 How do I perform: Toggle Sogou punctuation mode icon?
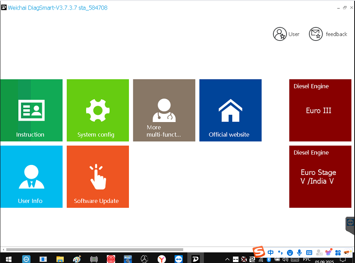(x=280, y=252)
